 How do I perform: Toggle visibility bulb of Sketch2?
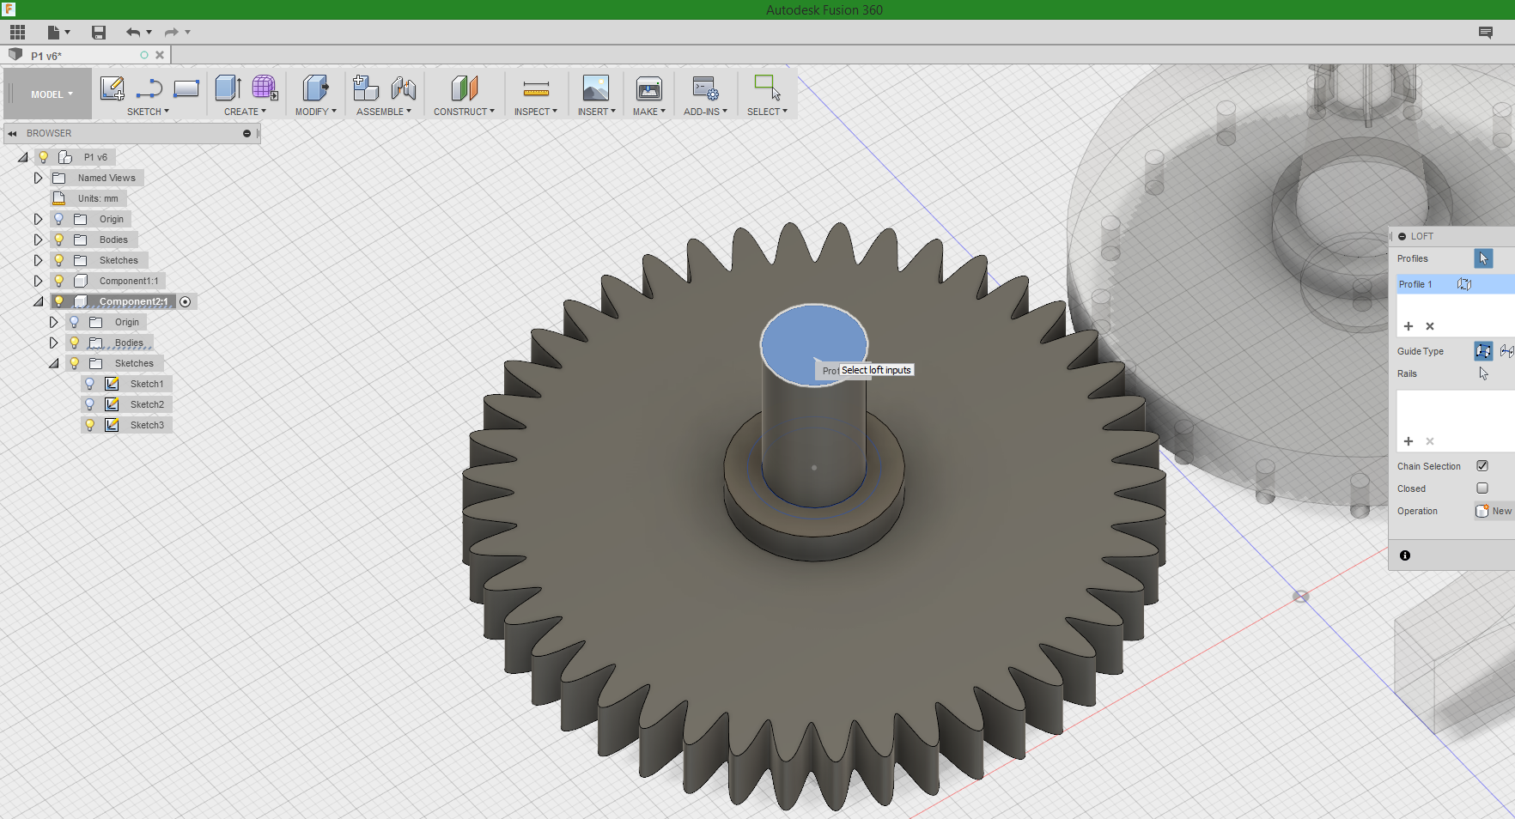89,404
